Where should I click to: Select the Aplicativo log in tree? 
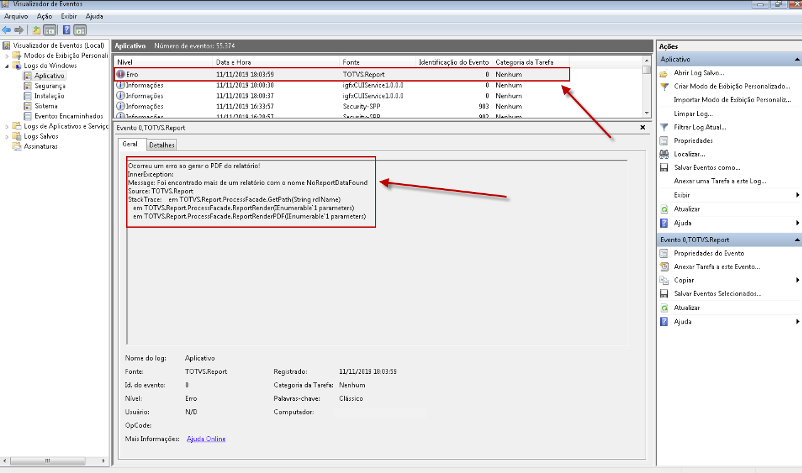coord(49,75)
